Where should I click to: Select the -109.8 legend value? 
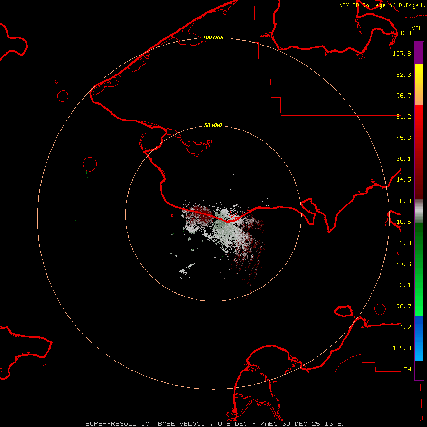400,348
